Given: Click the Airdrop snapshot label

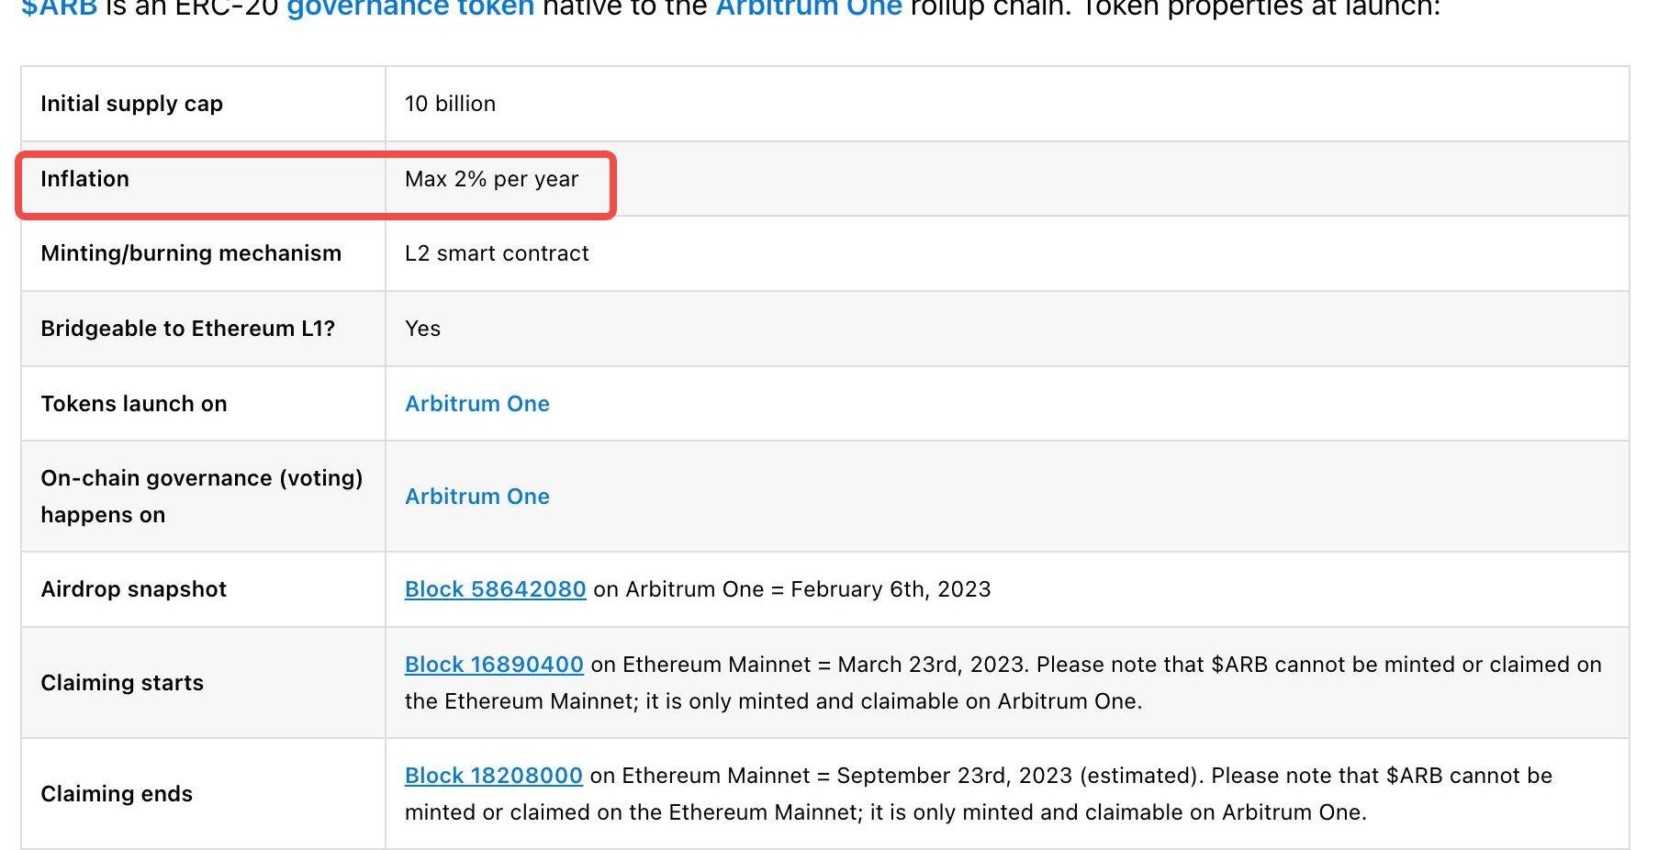Looking at the screenshot, I should point(133,589).
